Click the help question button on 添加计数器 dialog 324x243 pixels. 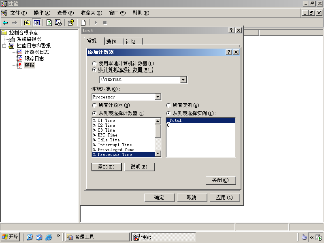[229, 52]
